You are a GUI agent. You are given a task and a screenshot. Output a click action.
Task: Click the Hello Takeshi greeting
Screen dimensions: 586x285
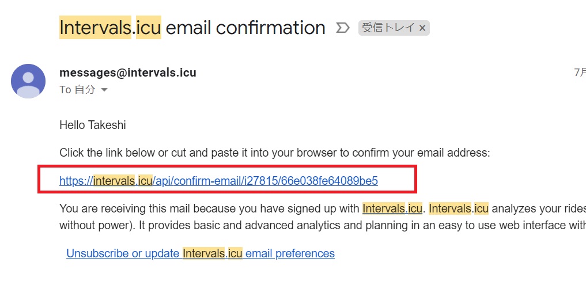coord(92,125)
